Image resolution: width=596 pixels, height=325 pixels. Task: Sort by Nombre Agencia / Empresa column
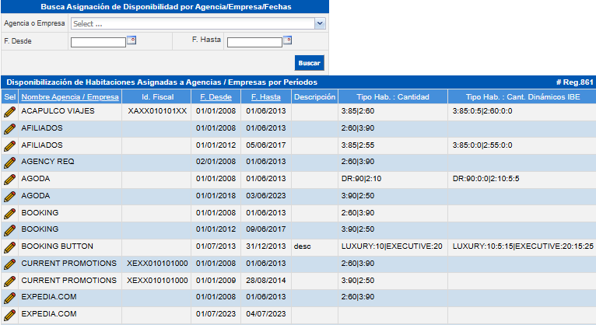click(x=70, y=97)
